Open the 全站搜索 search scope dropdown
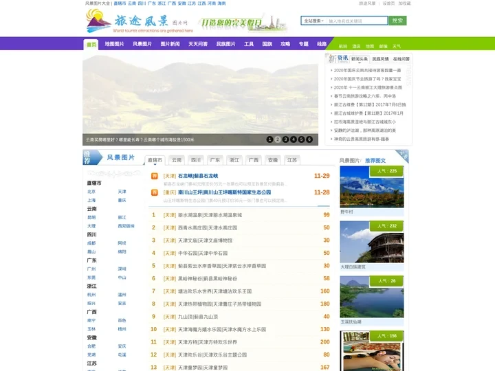Screen dimensions: 495x371 pyautogui.click(x=313, y=21)
